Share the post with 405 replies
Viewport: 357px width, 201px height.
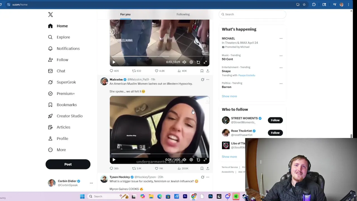coord(208,71)
